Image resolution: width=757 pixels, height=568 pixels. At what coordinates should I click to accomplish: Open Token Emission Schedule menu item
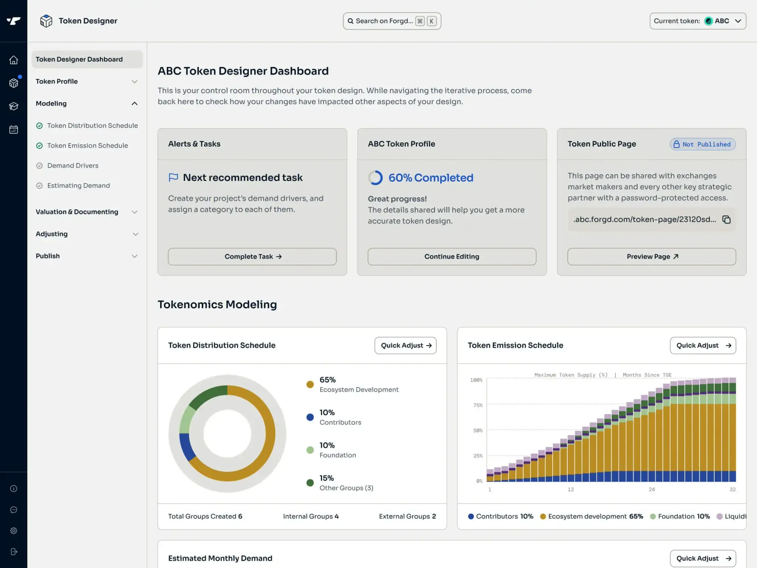(87, 145)
